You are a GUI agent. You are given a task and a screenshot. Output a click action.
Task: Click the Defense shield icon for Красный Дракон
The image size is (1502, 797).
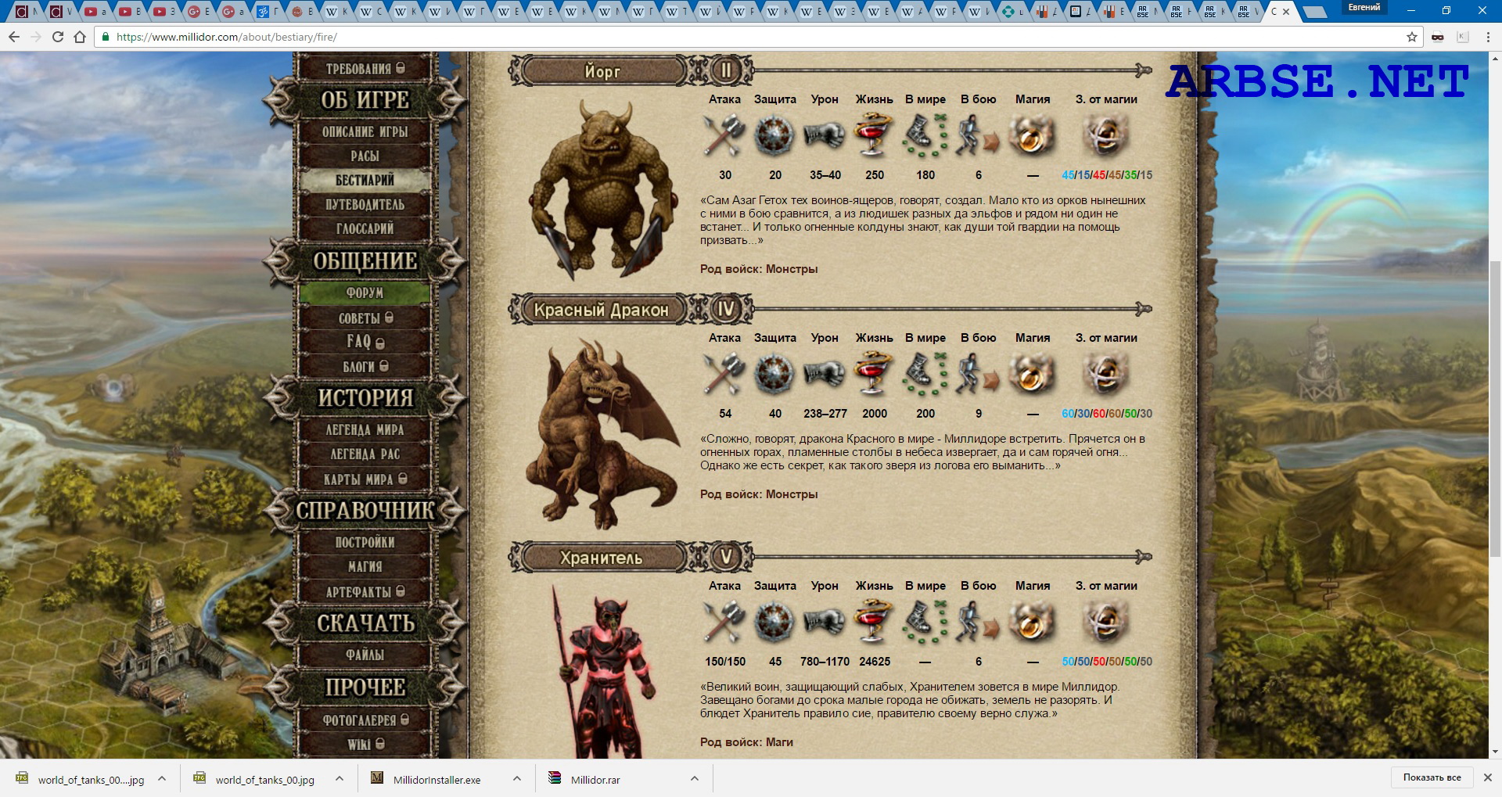point(774,374)
